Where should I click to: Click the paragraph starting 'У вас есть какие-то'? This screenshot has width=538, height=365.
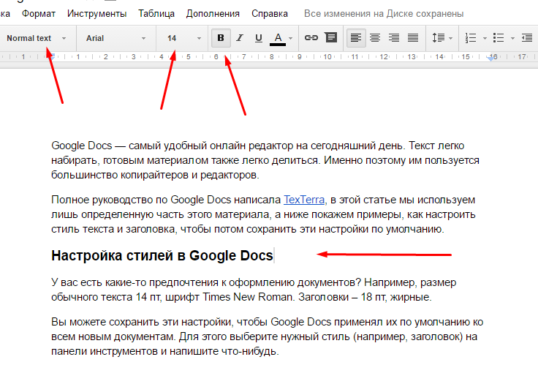[254, 290]
